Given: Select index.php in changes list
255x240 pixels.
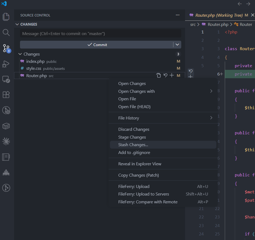Looking at the screenshot, I should tap(99, 61).
